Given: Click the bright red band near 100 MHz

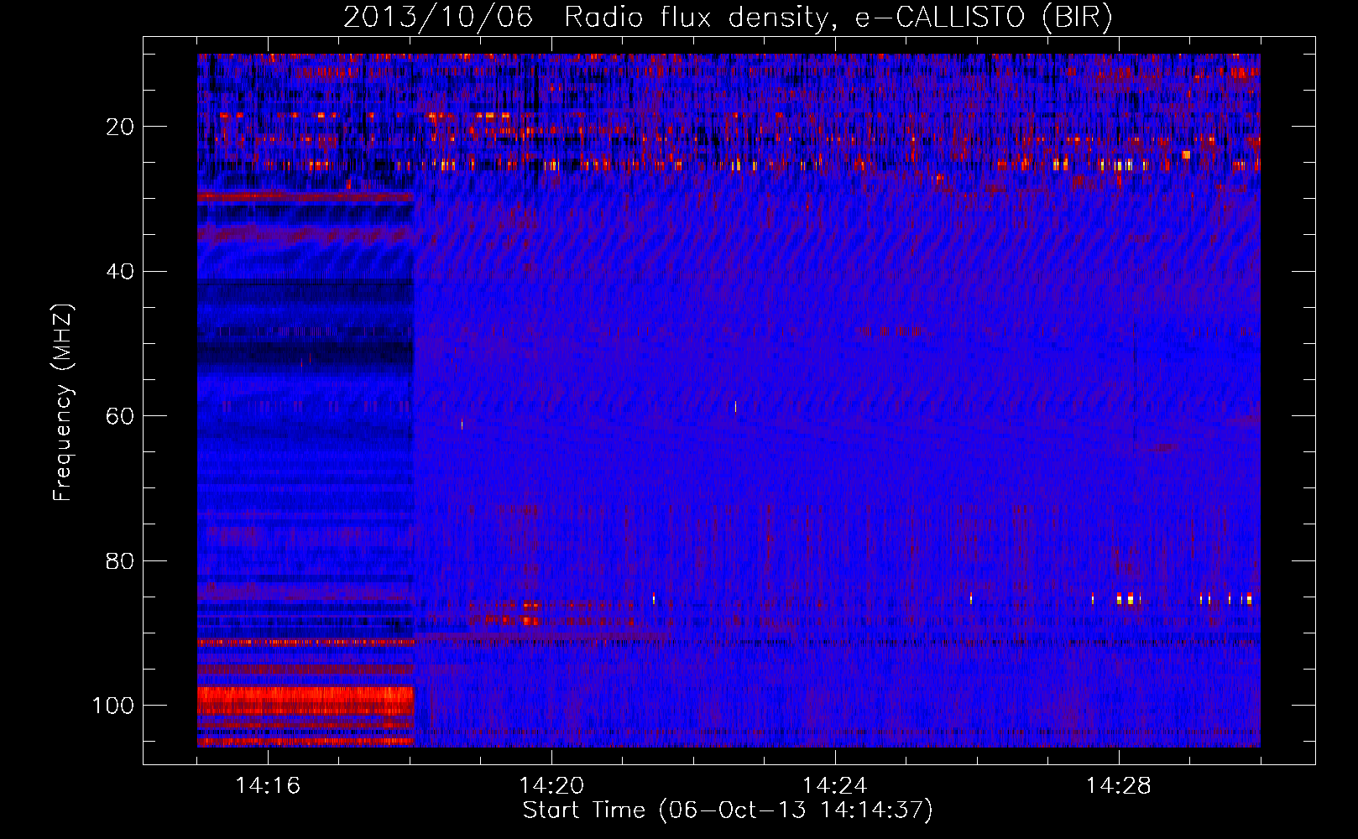Looking at the screenshot, I should 306,701.
